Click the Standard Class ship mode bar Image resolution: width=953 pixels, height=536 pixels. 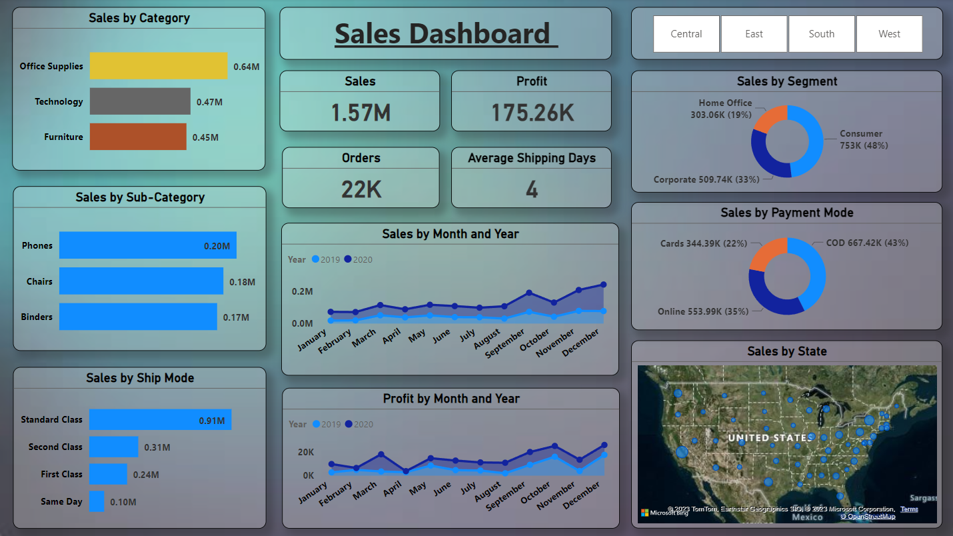click(x=160, y=419)
